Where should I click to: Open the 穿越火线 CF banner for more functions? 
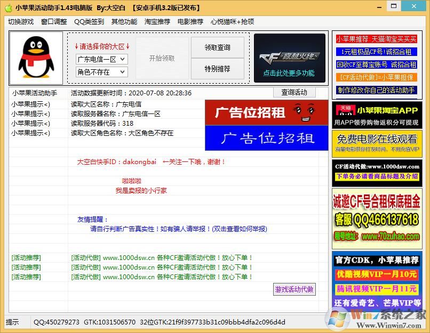click(x=290, y=56)
